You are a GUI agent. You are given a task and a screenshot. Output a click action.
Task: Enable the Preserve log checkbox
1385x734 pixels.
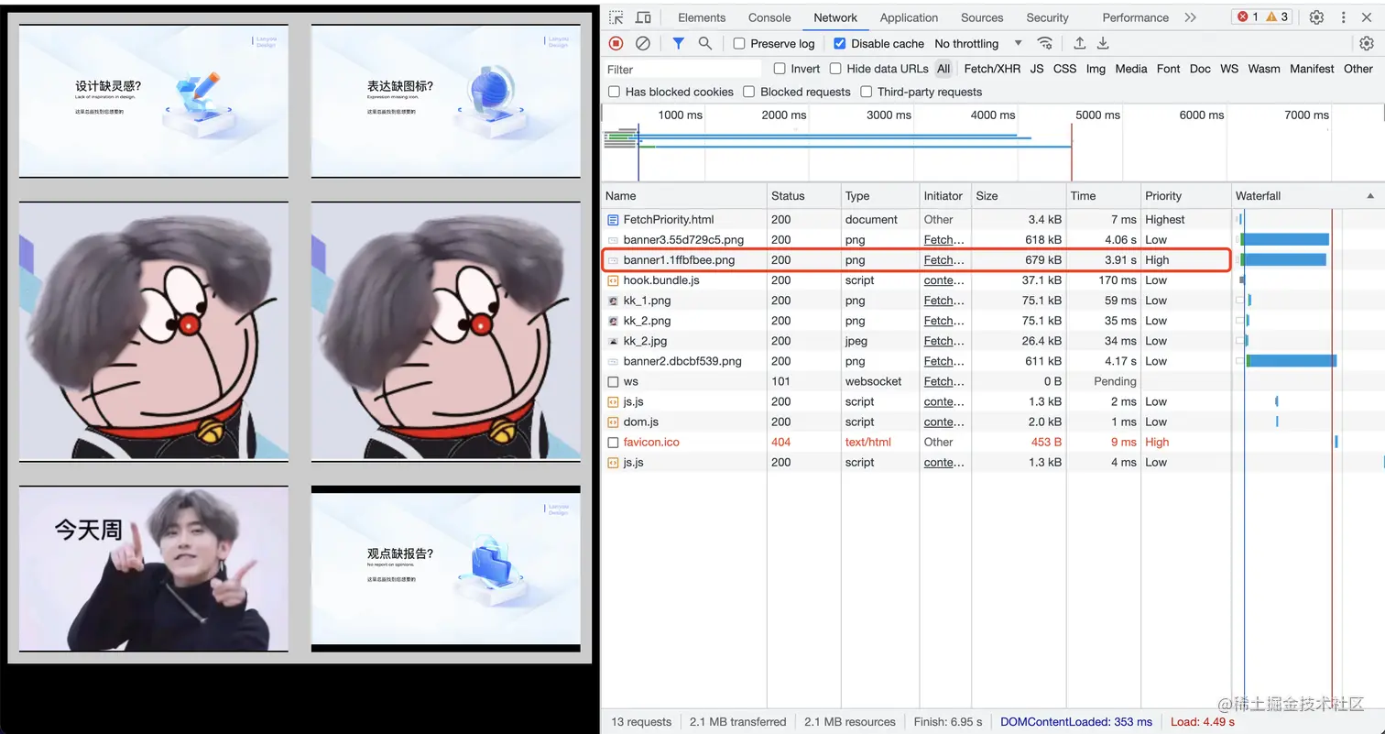click(x=739, y=44)
